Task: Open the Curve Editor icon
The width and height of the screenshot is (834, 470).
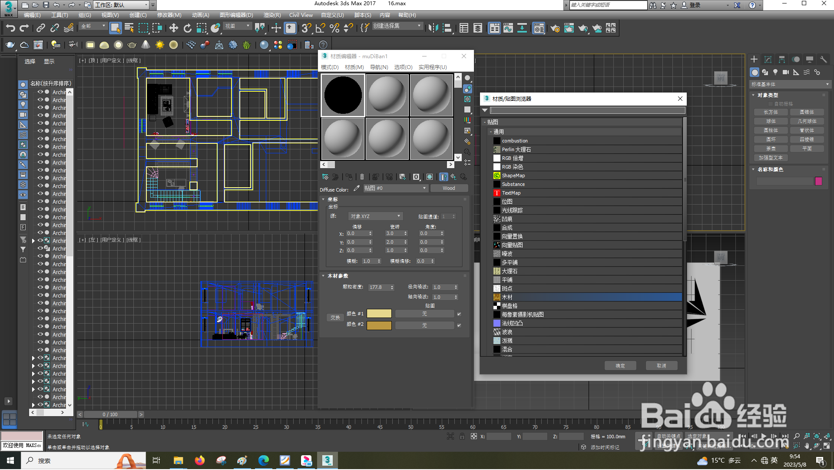Action: tap(508, 28)
